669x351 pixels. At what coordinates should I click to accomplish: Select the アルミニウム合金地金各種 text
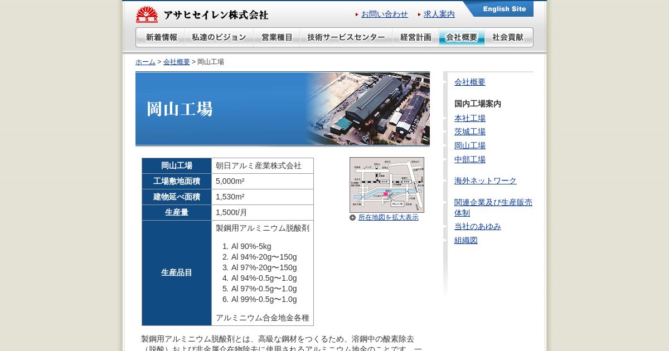coord(263,318)
